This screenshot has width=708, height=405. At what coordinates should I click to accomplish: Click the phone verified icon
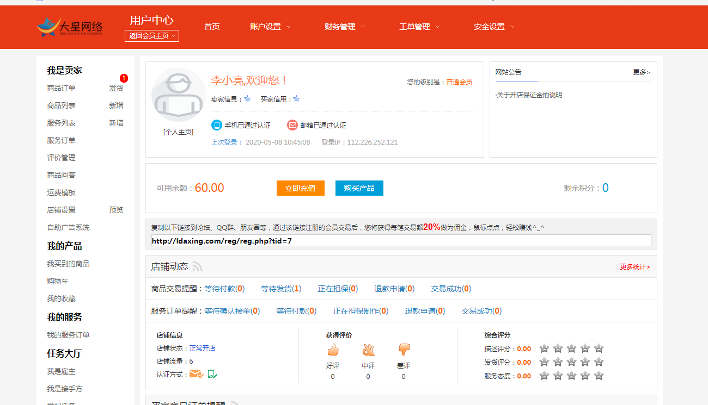(x=217, y=125)
